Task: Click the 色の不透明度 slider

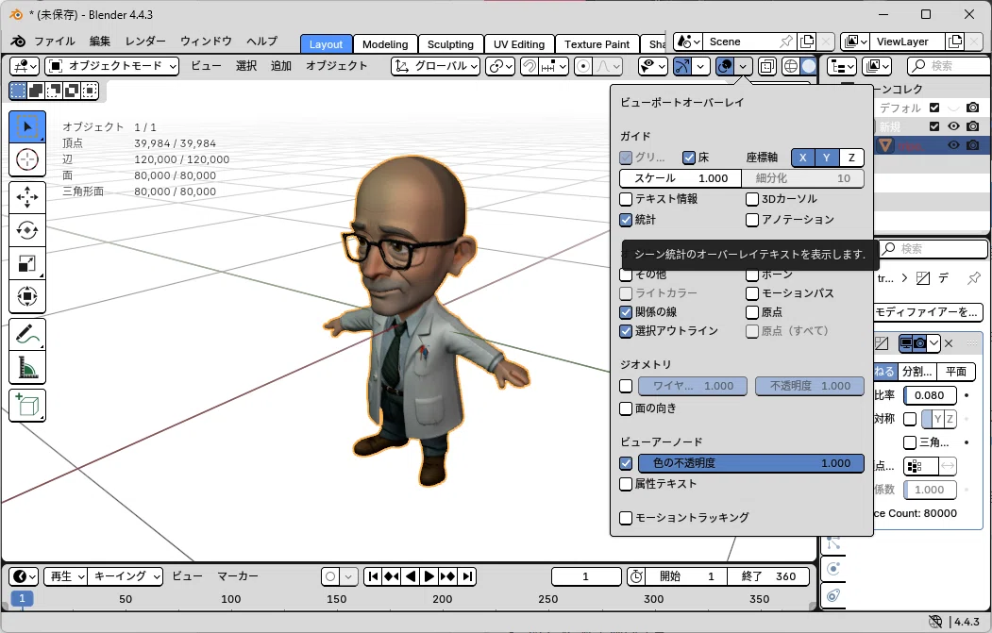Action: (751, 463)
